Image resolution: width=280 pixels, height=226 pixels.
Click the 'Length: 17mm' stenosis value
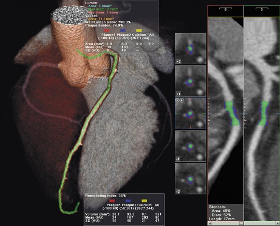pos(221,219)
